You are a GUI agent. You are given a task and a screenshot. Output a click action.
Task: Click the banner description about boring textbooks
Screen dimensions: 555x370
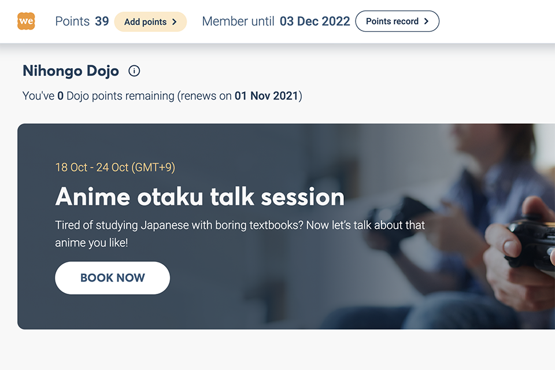point(239,234)
